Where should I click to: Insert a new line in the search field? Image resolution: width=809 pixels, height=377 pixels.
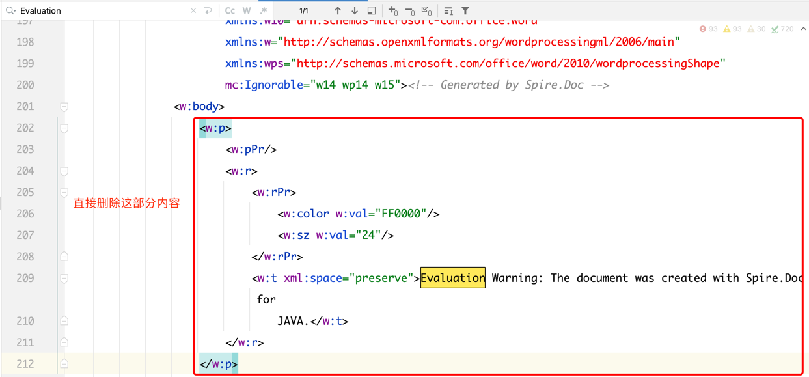click(x=208, y=10)
